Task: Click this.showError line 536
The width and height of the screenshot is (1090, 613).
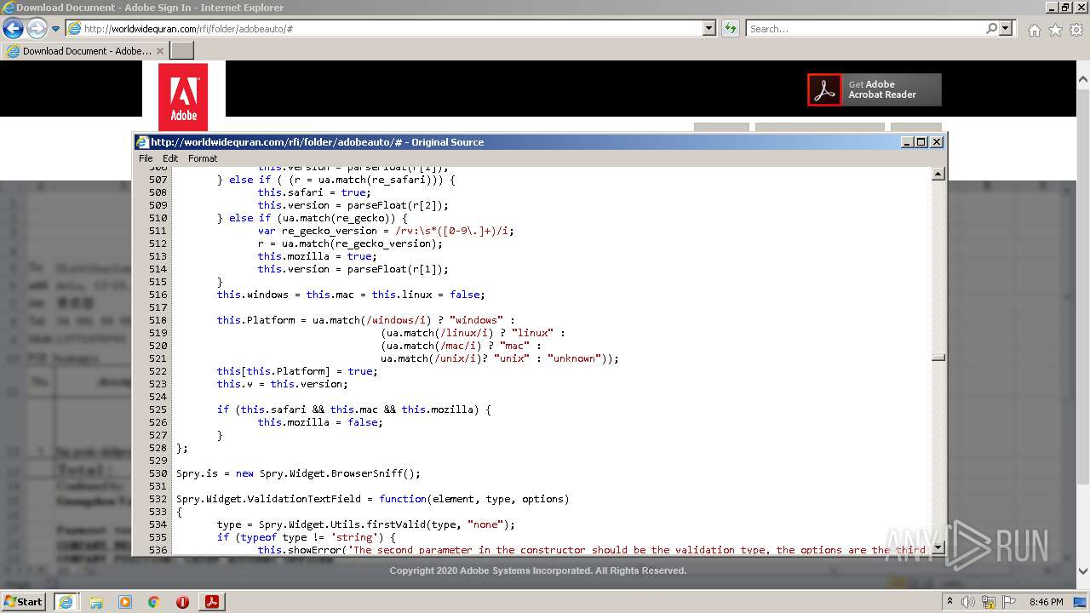Action: click(592, 550)
